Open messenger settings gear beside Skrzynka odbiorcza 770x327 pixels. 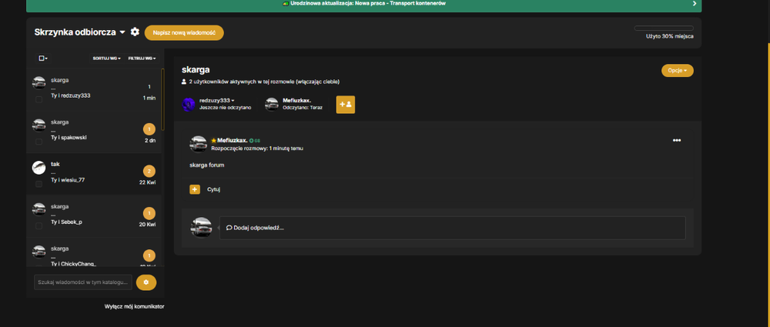(x=135, y=32)
